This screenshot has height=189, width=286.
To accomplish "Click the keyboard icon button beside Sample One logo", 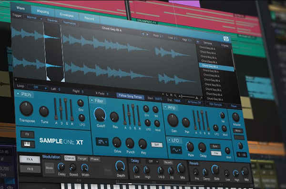I will 28,144.
